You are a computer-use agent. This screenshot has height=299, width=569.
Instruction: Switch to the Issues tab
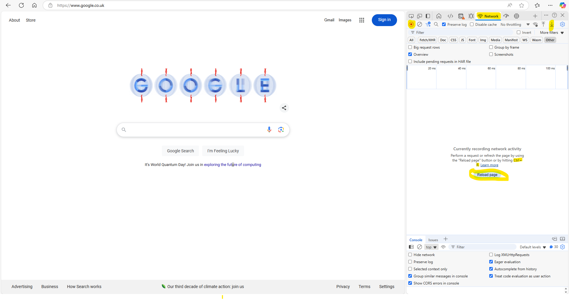(433, 240)
